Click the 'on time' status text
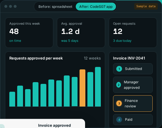This screenshot has height=128, width=162. point(15,41)
